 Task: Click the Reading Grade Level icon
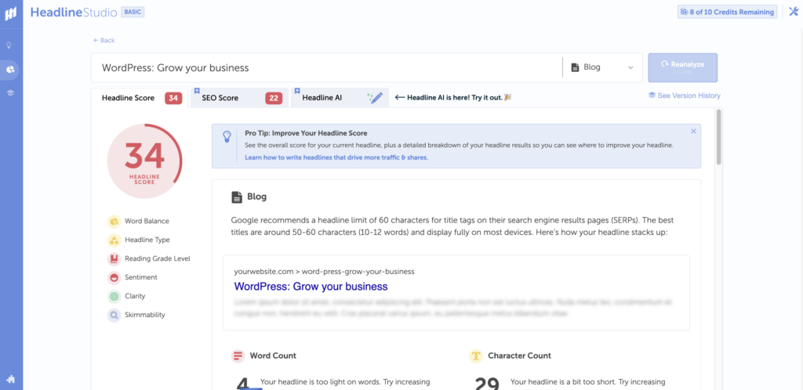[x=114, y=258]
